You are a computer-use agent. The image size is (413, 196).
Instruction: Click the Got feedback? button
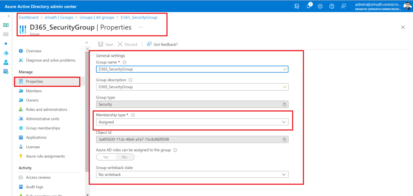(x=162, y=44)
